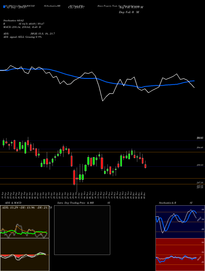Click the 'Stochastics & R' panel title
Image resolution: width=205 pixels, height=271 pixels.
click(168, 203)
